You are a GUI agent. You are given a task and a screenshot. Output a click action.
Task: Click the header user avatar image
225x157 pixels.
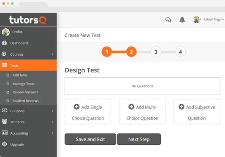click(x=197, y=19)
